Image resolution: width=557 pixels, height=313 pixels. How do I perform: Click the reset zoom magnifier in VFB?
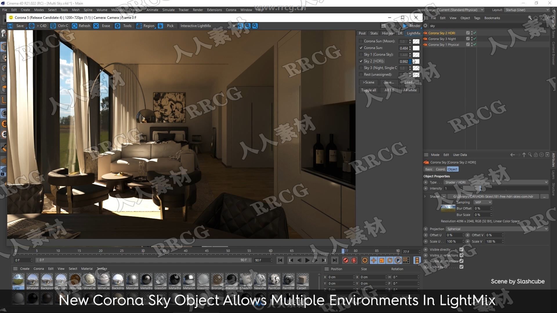[255, 26]
